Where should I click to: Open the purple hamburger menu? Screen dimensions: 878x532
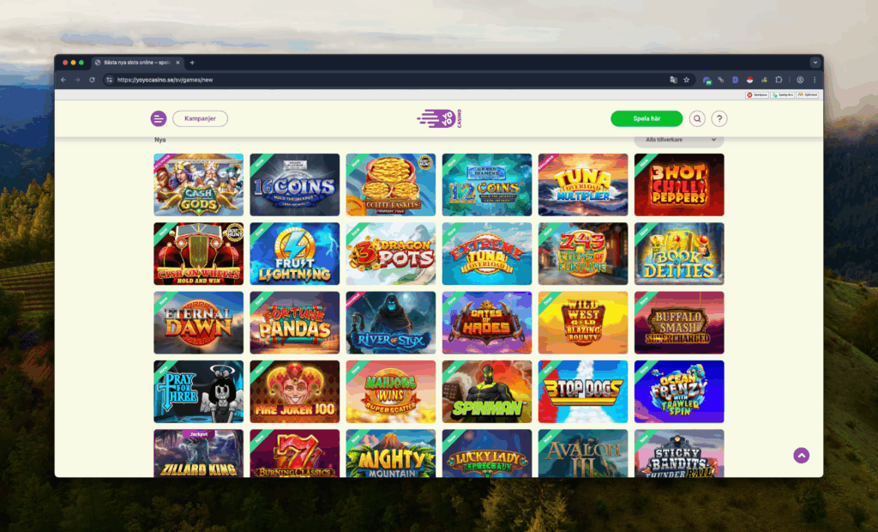[159, 118]
